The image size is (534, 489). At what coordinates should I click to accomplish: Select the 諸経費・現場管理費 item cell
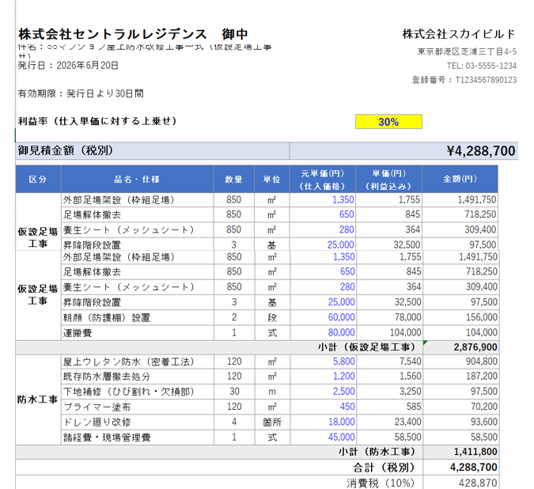click(138, 438)
